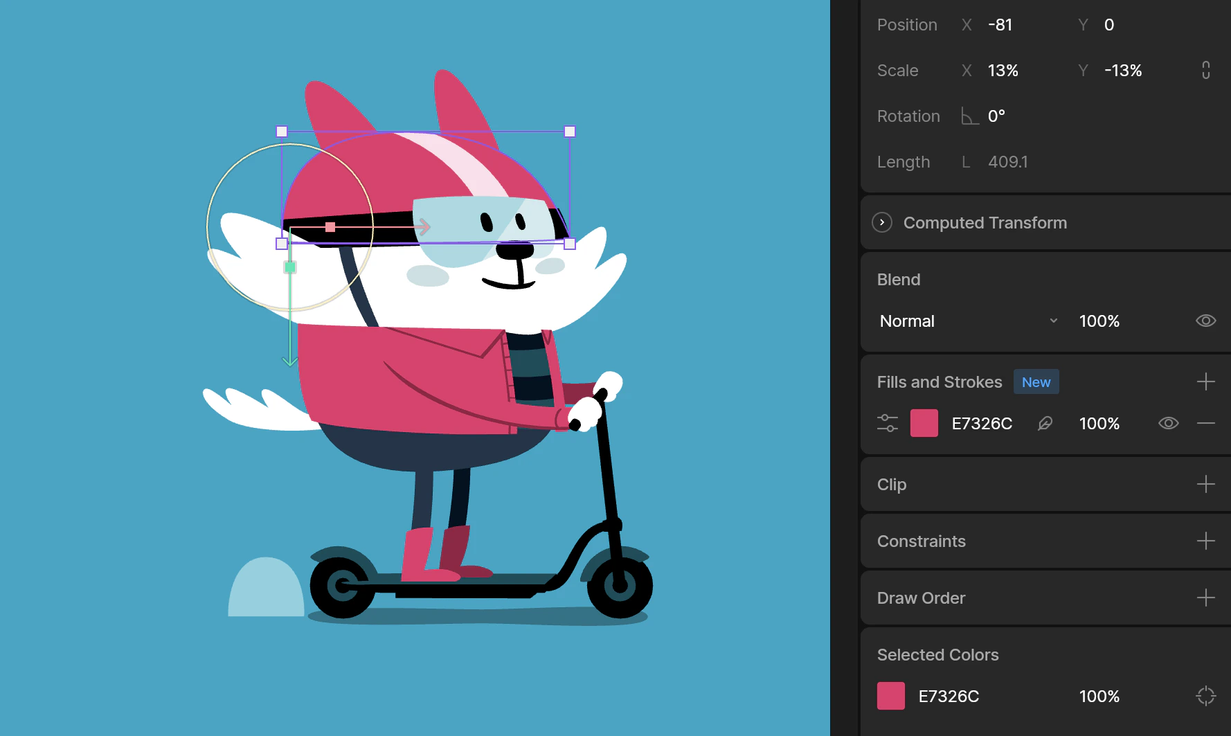Open the E7326C fill color swatch
Viewport: 1231px width, 736px height.
[x=924, y=423]
